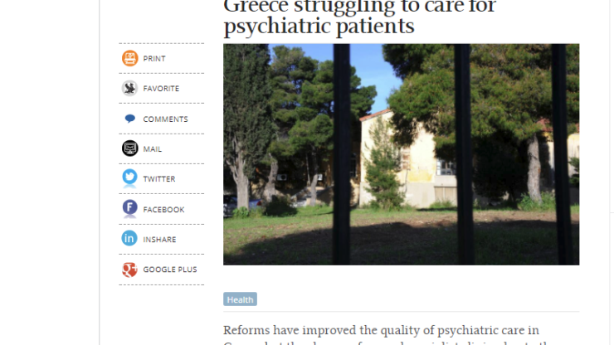Click the MAIL text label

click(x=153, y=149)
